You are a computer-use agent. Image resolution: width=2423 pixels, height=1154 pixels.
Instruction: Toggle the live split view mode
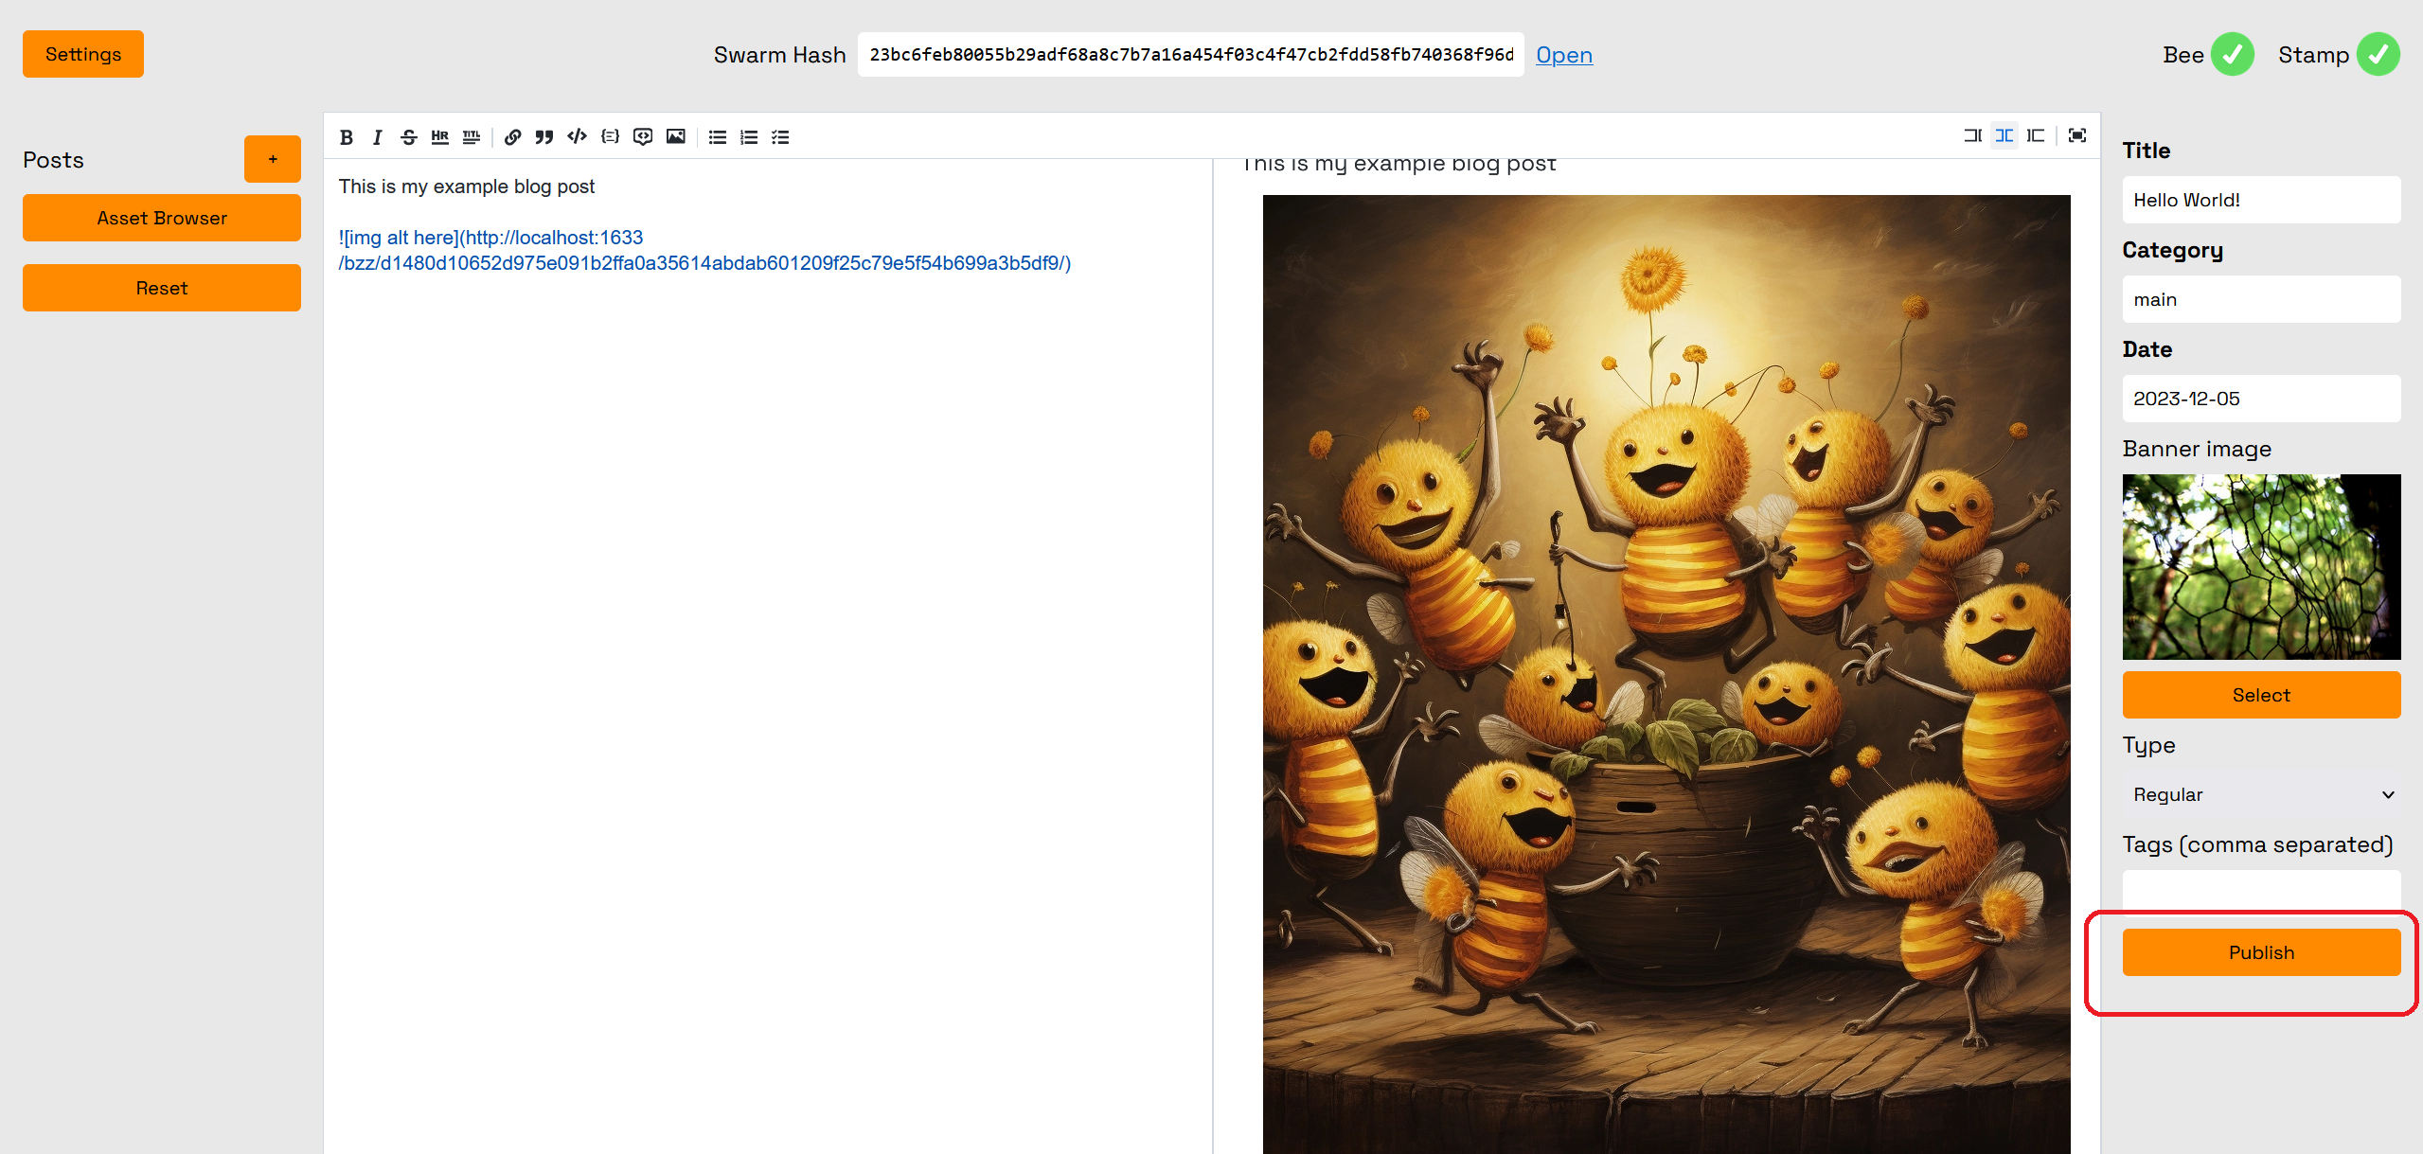click(2004, 136)
